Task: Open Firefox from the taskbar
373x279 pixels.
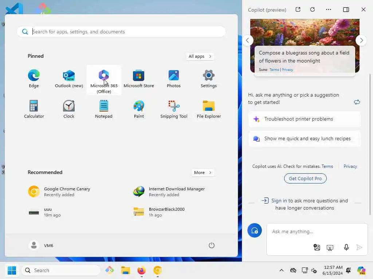Action: point(142,270)
